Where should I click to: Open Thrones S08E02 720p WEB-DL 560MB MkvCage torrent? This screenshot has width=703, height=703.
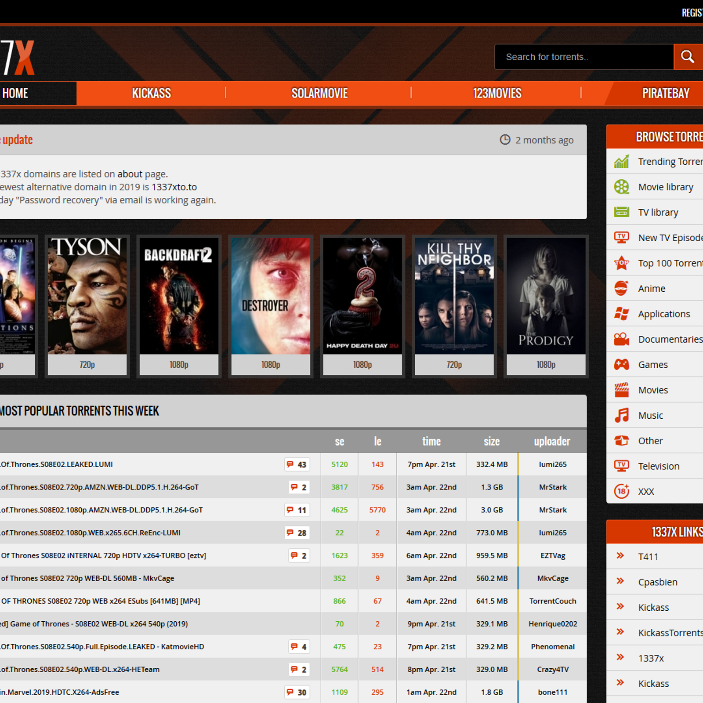87,579
